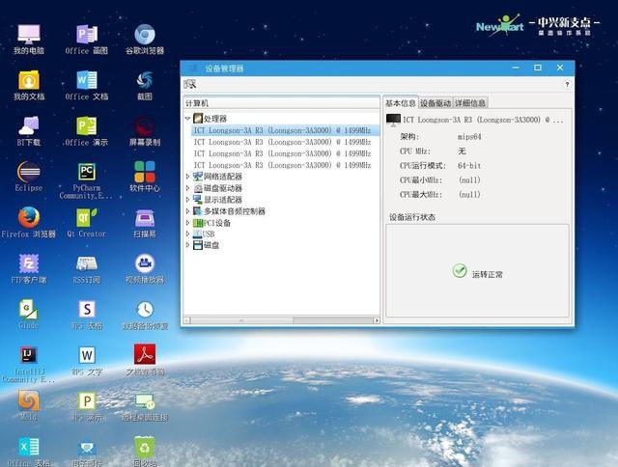Expand the USB tree arrow
This screenshot has height=467, width=618.
pos(187,233)
